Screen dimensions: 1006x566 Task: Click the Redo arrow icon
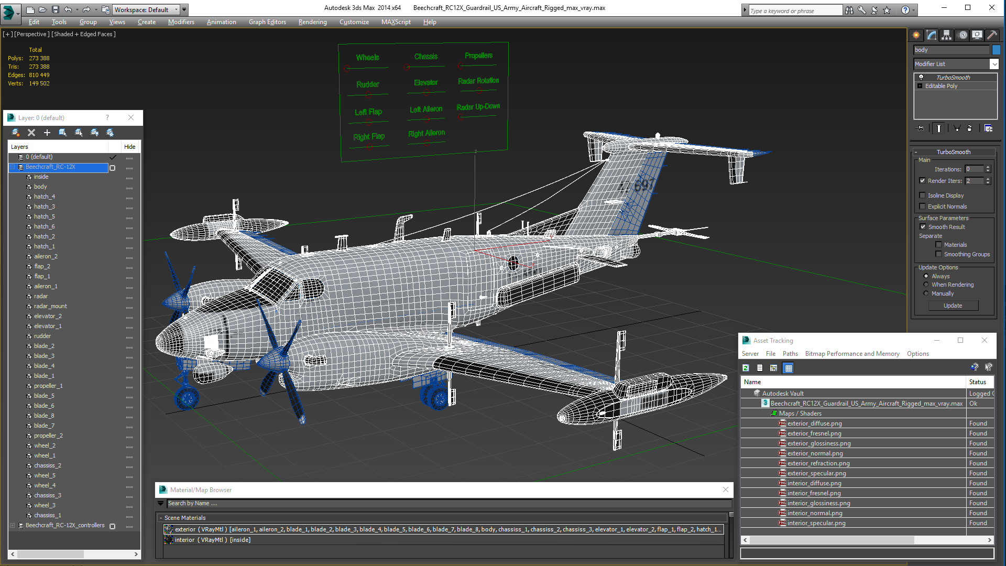point(86,9)
